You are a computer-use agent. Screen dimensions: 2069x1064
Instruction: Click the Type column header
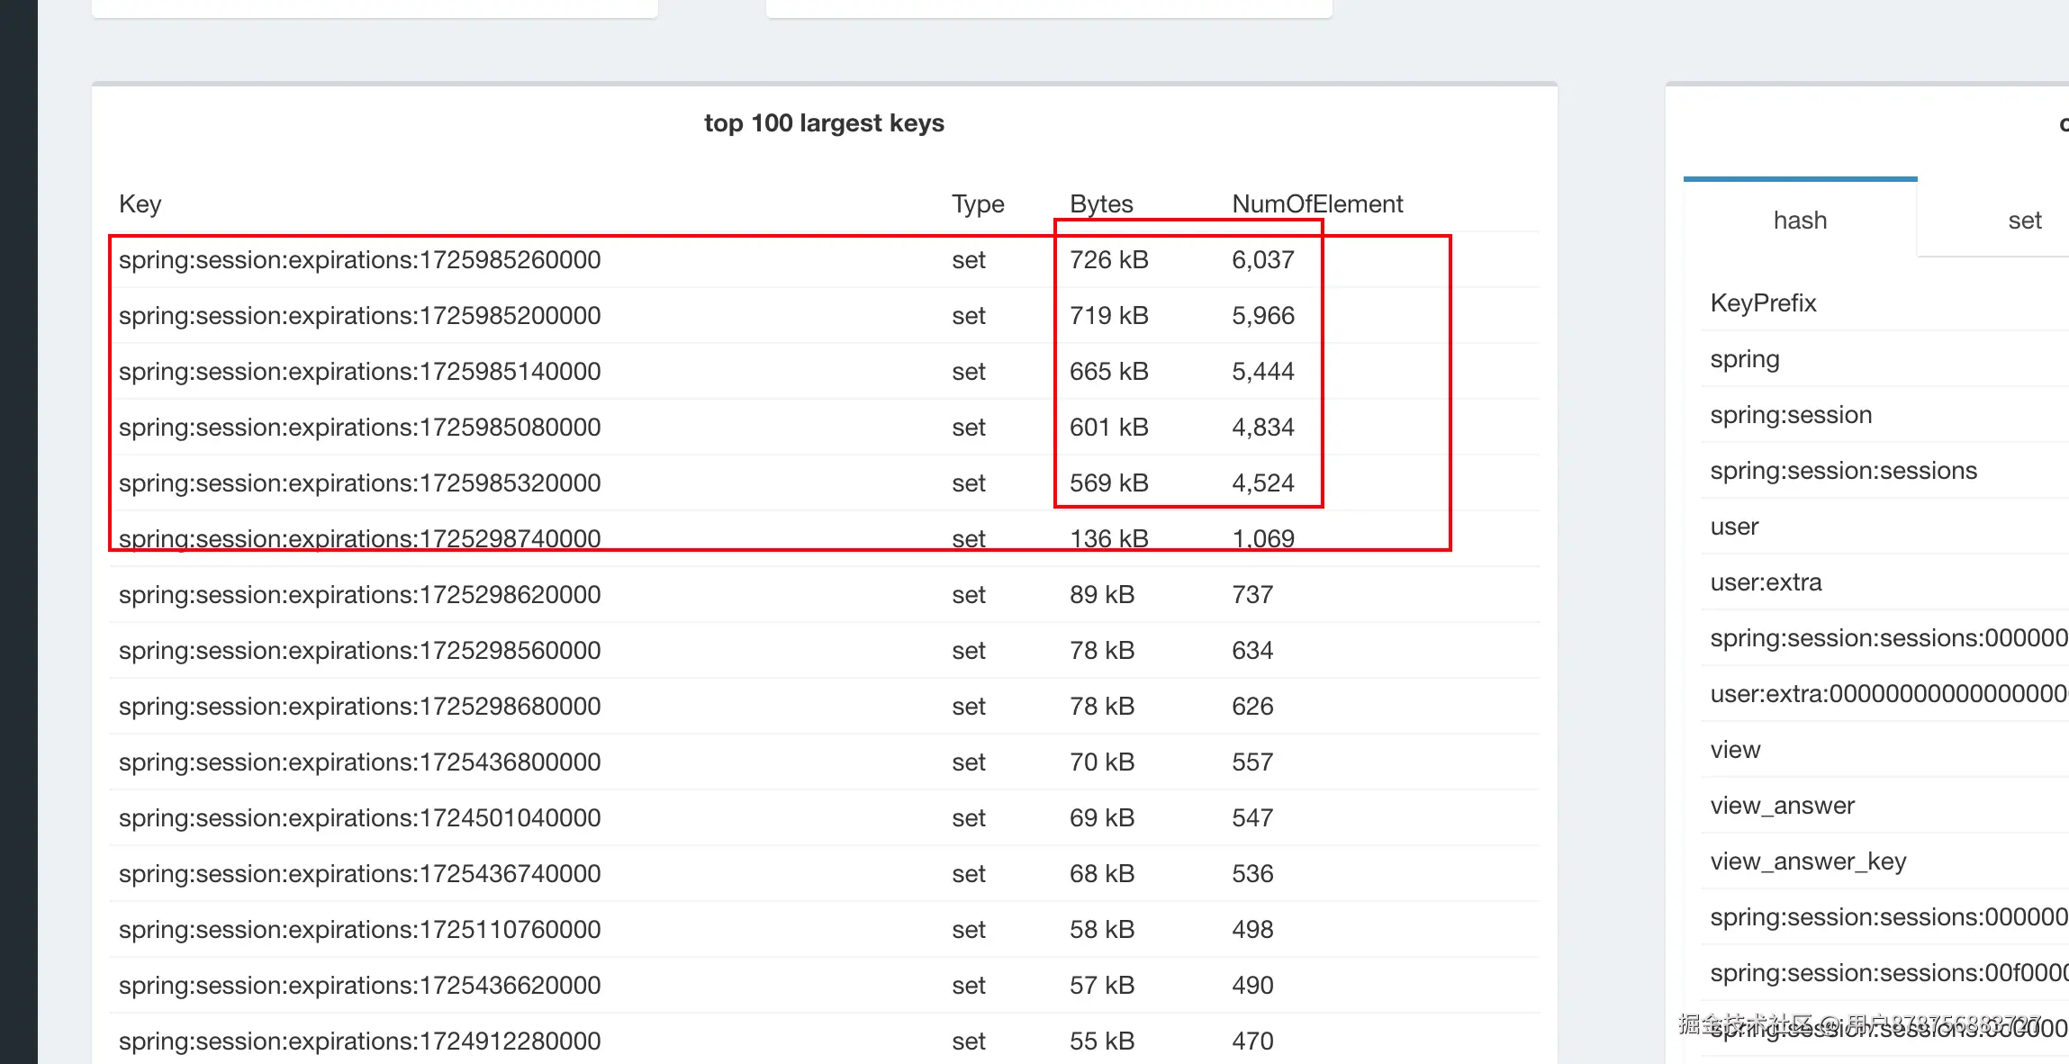978,204
